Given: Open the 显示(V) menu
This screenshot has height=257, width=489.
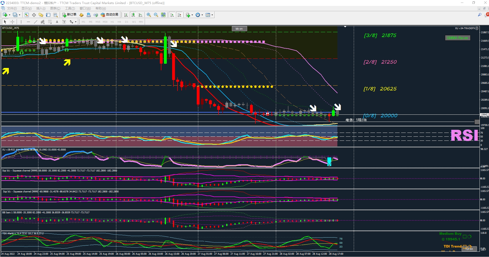Looking at the screenshot, I should pos(26,8).
